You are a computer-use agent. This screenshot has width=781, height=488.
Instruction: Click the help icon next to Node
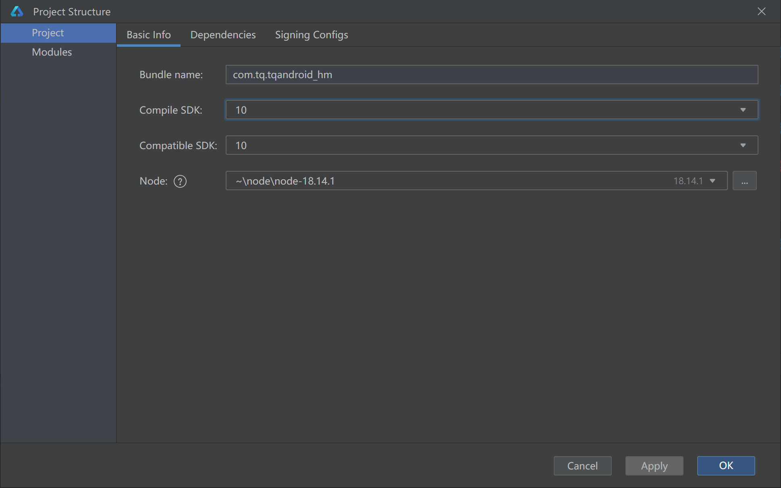click(180, 181)
